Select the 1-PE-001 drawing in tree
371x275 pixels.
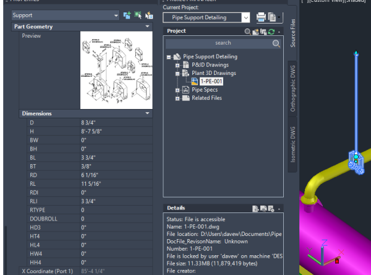(x=211, y=81)
